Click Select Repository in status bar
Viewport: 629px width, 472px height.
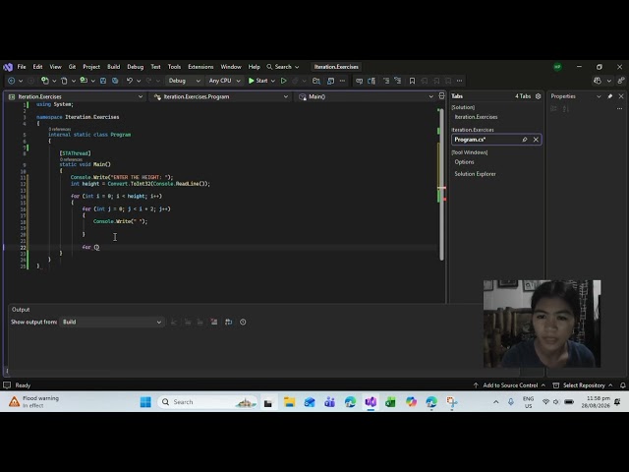click(583, 385)
